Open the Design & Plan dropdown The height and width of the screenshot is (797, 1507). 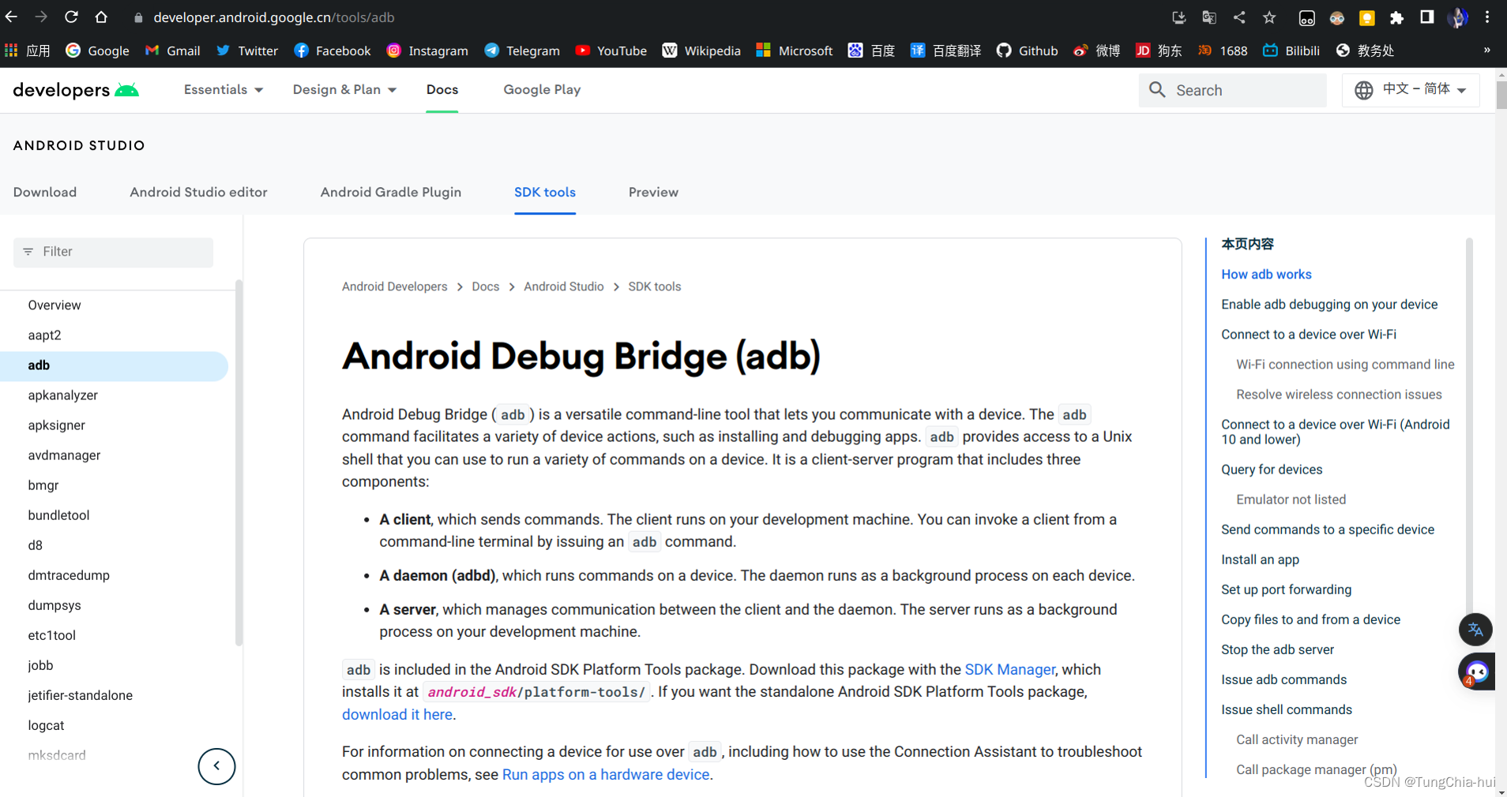click(x=344, y=89)
